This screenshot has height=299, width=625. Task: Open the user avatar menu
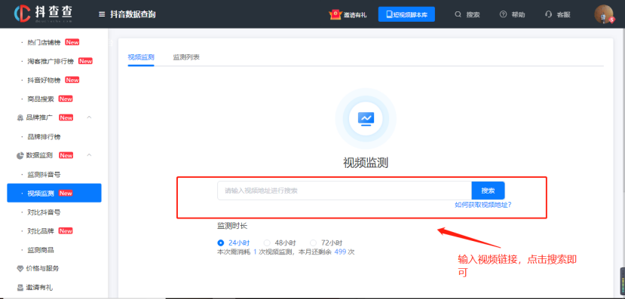pos(604,14)
